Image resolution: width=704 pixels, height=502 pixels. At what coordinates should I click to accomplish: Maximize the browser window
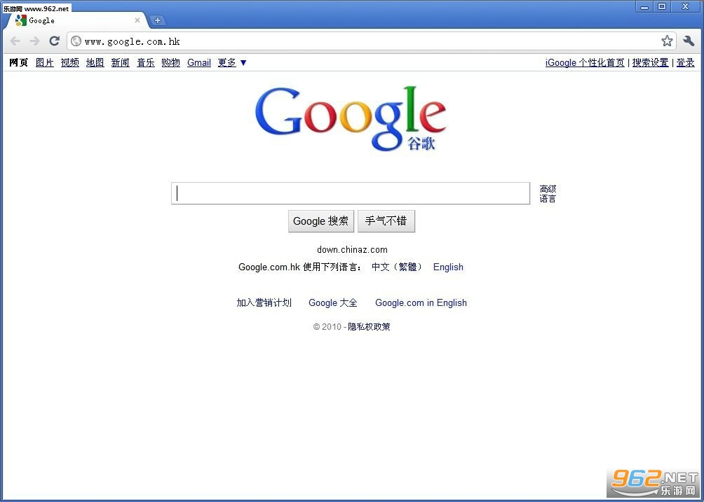(x=662, y=6)
